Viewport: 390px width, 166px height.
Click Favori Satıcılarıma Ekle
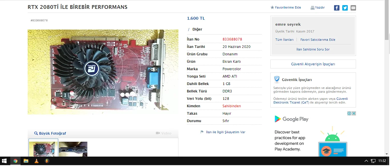click(x=318, y=40)
